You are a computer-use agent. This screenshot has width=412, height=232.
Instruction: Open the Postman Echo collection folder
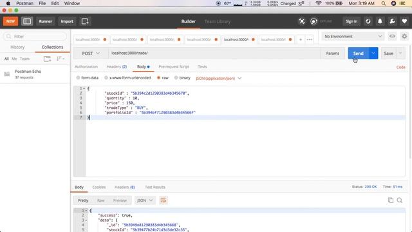click(35, 74)
